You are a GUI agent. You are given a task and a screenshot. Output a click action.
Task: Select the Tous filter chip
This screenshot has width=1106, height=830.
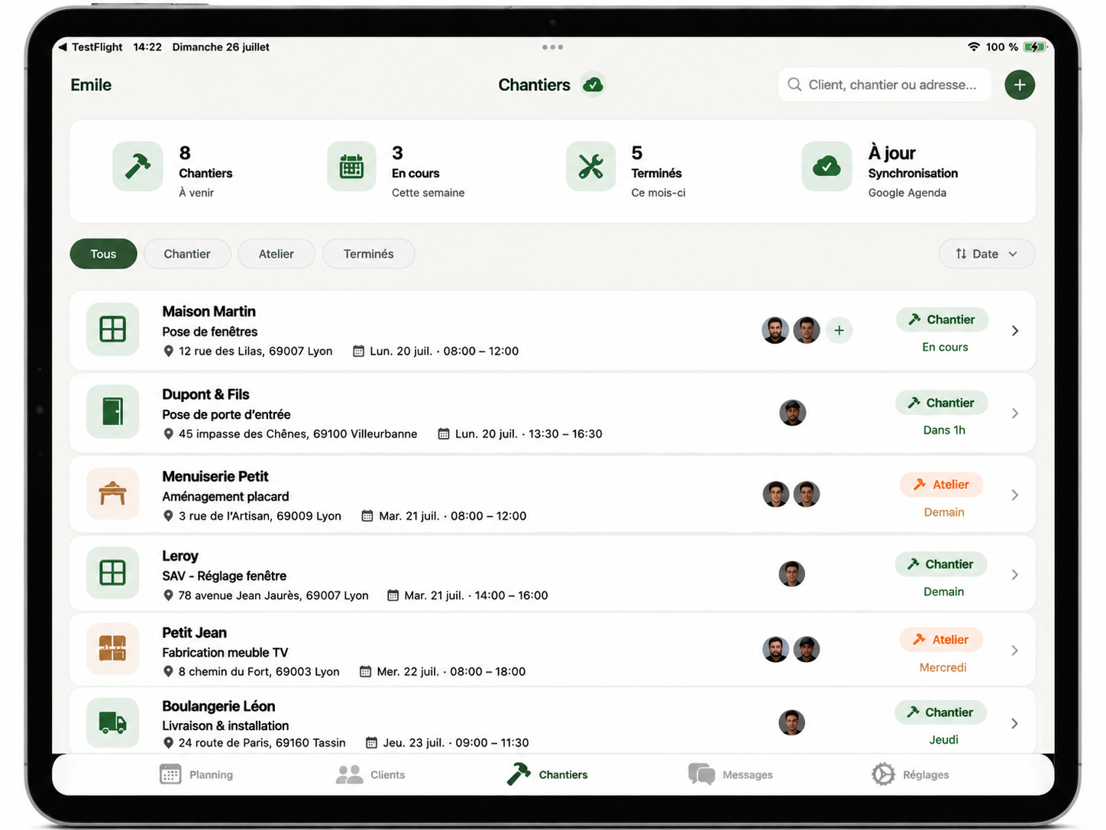[x=103, y=254]
